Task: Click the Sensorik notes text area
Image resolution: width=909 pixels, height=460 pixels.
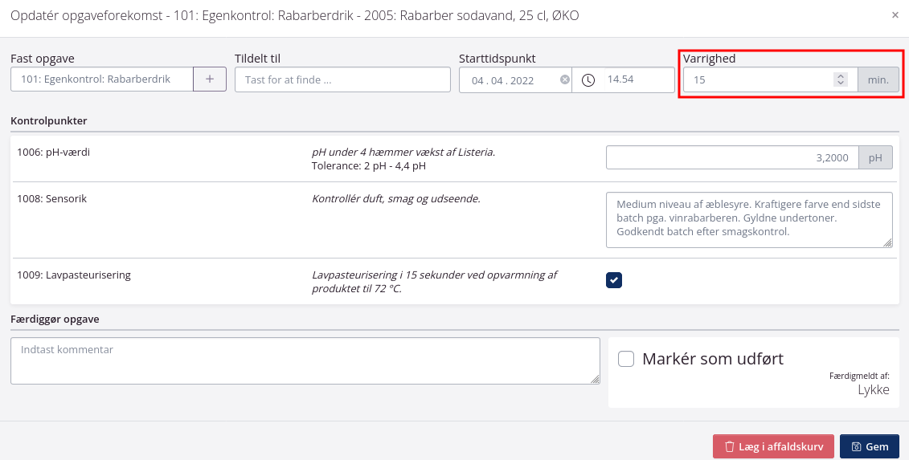Action: 749,219
